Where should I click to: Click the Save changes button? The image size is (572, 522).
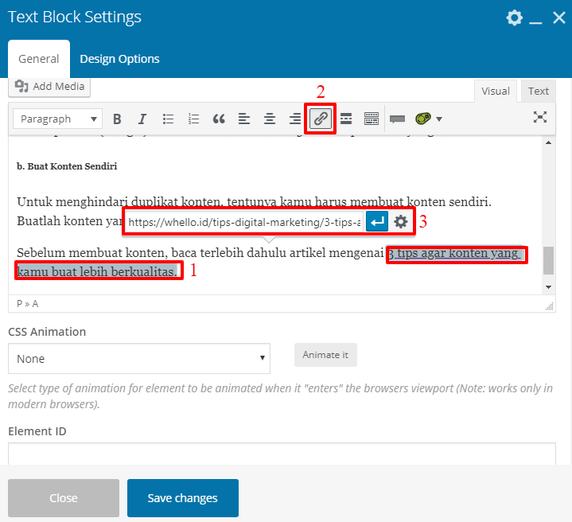pos(182,498)
